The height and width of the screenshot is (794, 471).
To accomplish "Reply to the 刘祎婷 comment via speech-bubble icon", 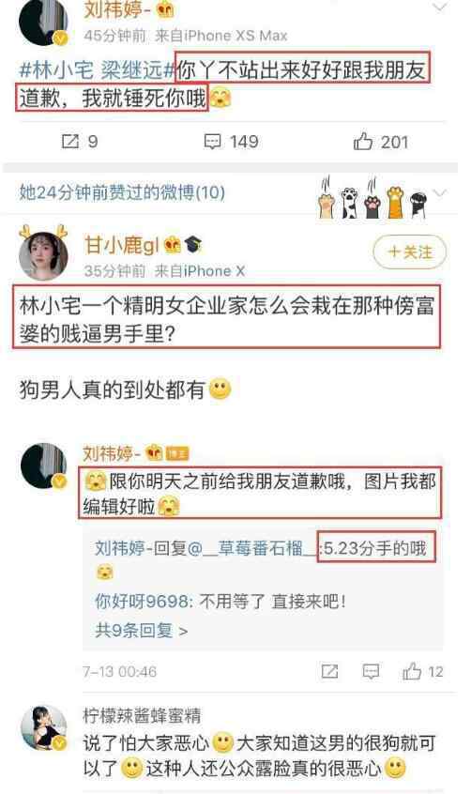I will click(x=371, y=671).
